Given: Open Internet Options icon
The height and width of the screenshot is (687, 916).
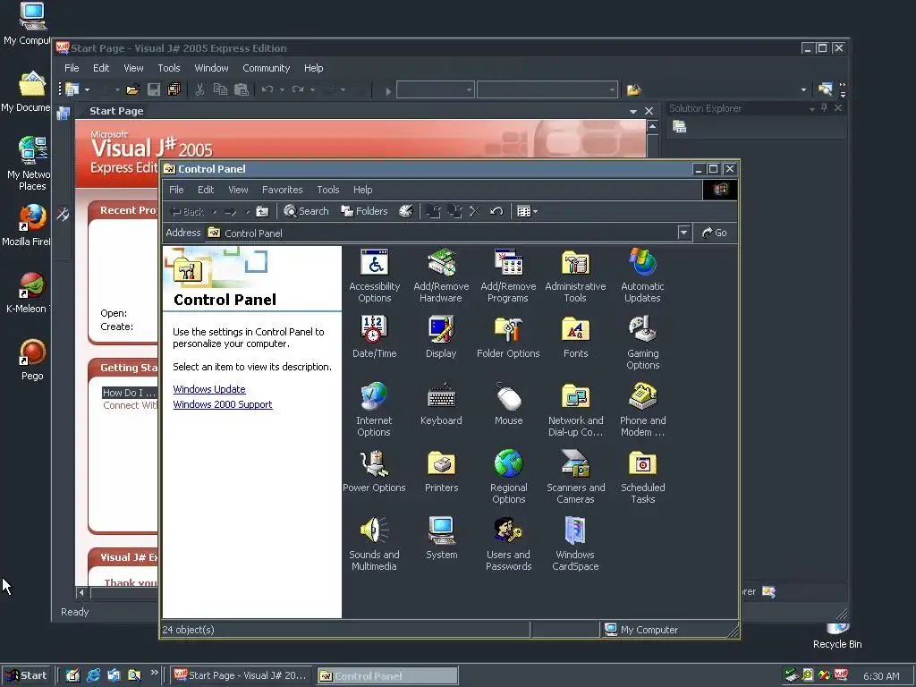Looking at the screenshot, I should (374, 410).
